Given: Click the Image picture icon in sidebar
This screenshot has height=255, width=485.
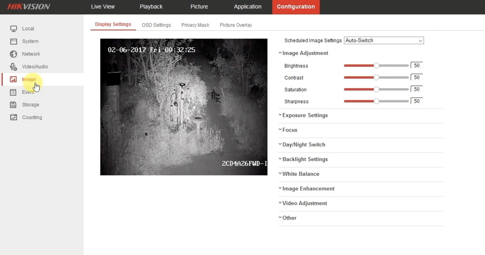Looking at the screenshot, I should pyautogui.click(x=13, y=79).
